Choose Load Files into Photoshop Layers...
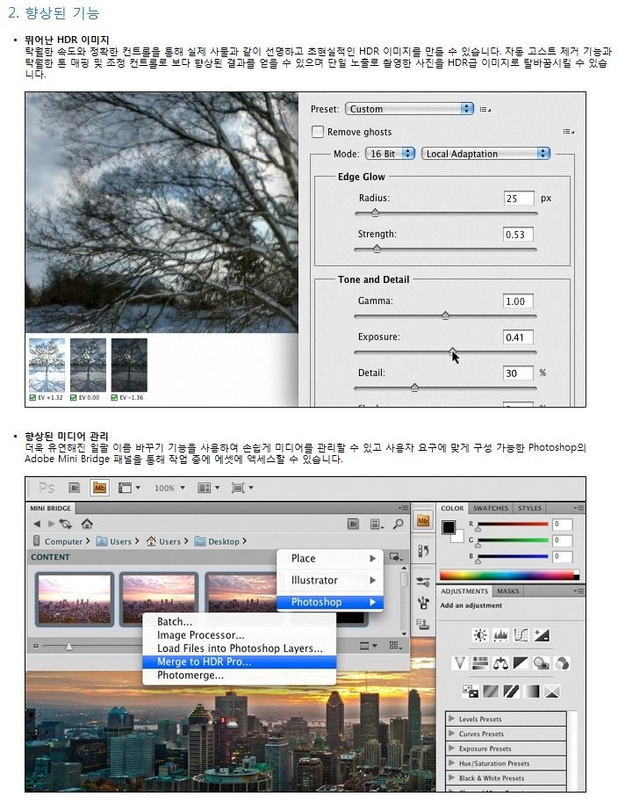The width and height of the screenshot is (618, 811). (x=239, y=648)
